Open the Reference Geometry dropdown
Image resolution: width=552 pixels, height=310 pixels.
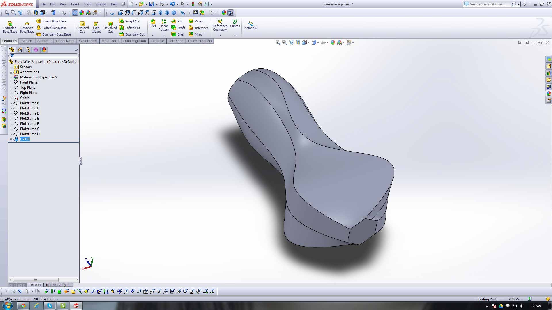[x=220, y=35]
